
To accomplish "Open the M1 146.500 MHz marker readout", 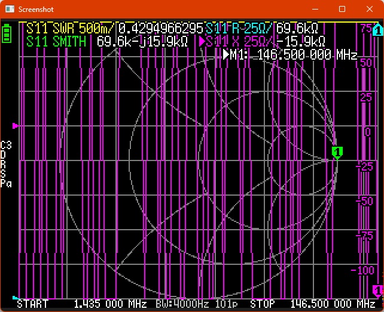I will (290, 55).
